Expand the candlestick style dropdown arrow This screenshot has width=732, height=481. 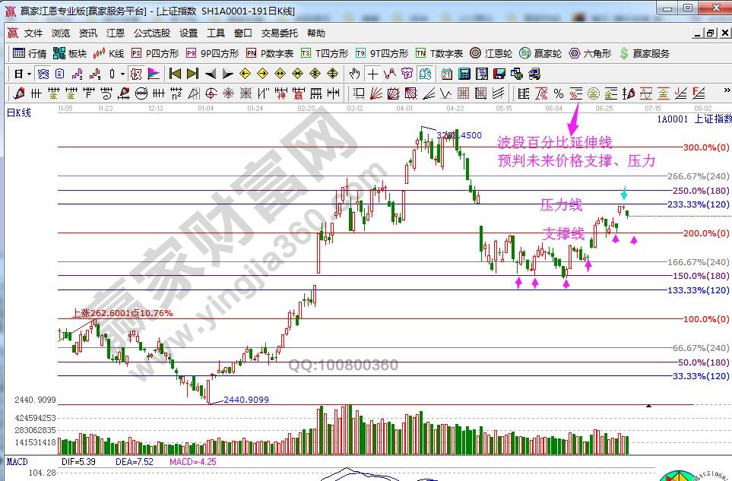pos(122,74)
